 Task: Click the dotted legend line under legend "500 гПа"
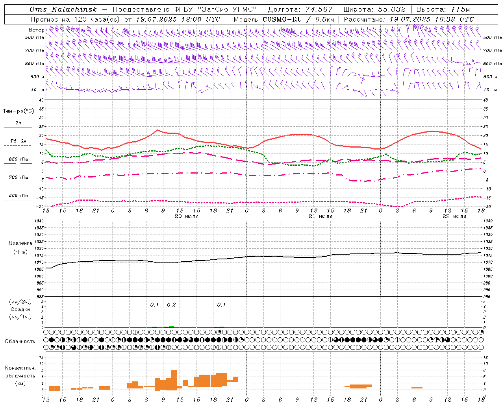17,200
